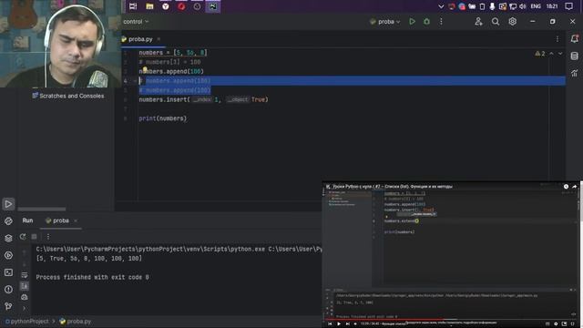Open Windows action center notification icon
This screenshot has width=583, height=328.
pos(568,6)
